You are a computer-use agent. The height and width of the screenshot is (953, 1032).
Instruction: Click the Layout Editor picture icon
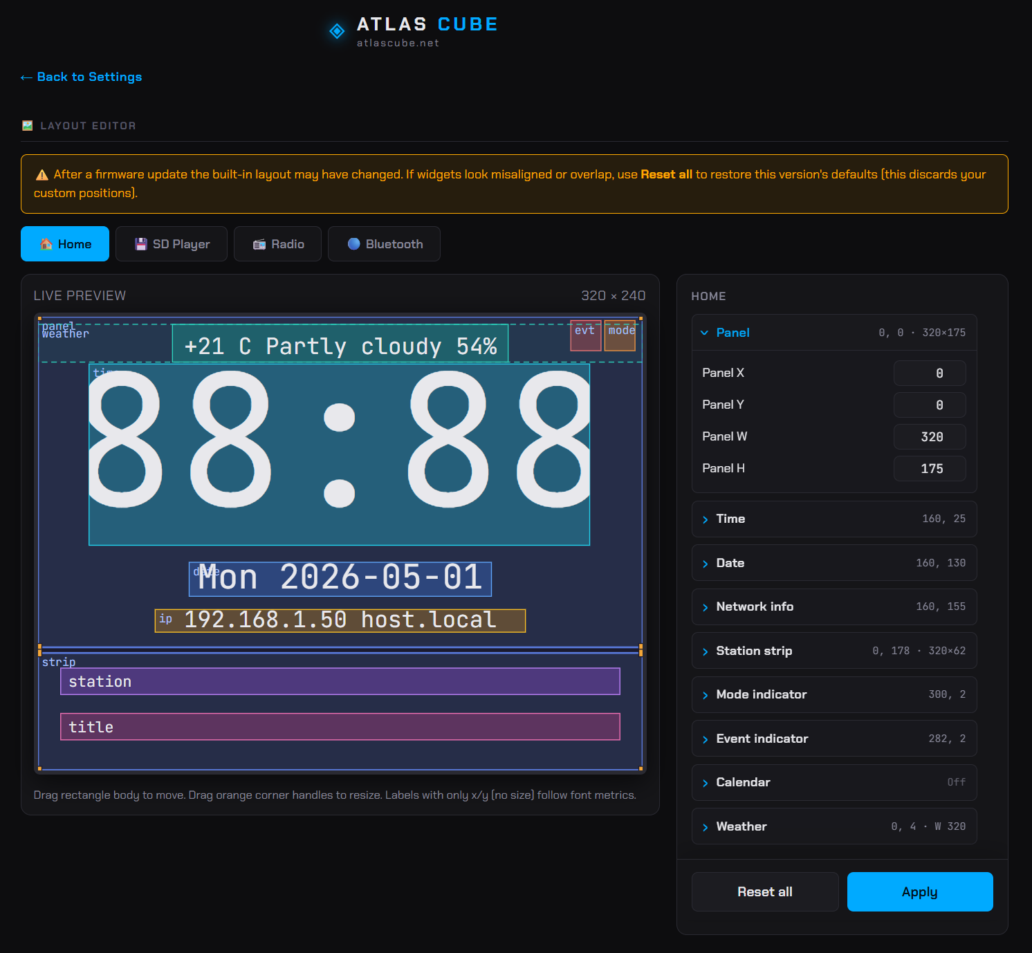tap(28, 126)
